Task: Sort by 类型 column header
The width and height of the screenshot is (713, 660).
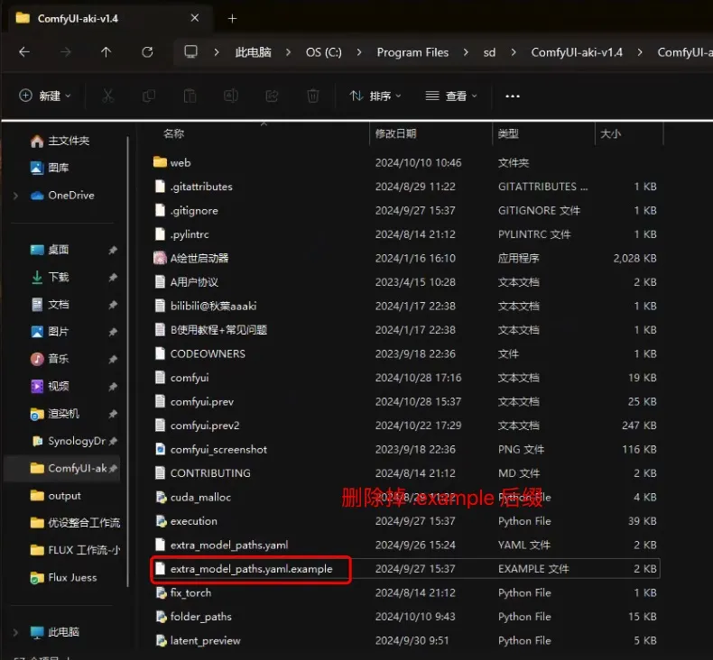Action: (508, 133)
